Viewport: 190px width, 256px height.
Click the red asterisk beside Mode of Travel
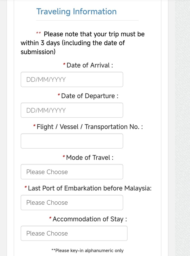click(64, 157)
